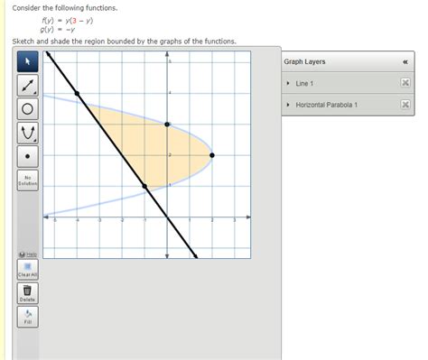Screen dimensions: 428x360
Task: Choose the line drawing tool
Action: click(x=27, y=86)
